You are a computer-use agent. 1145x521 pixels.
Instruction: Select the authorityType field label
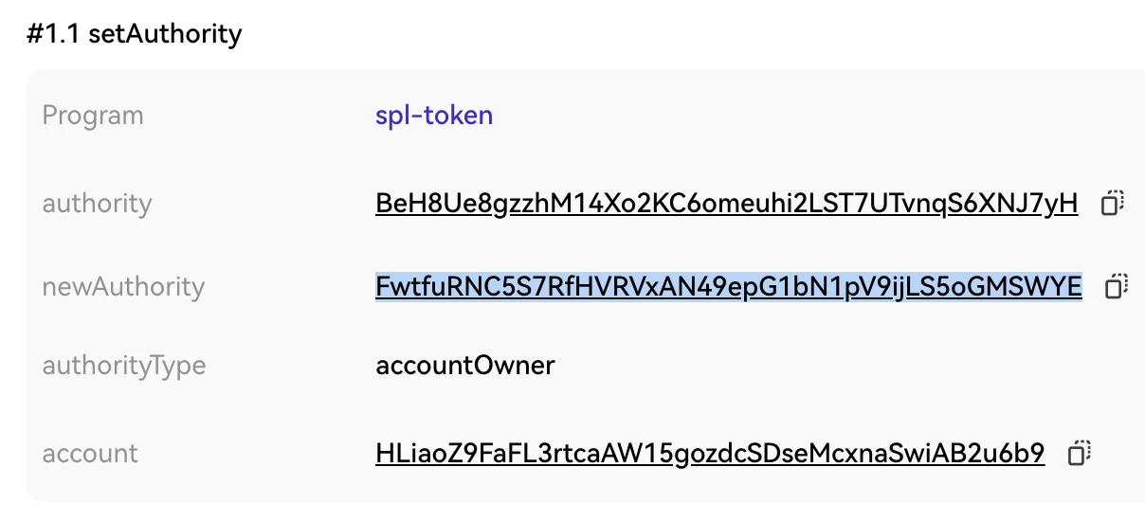(123, 366)
